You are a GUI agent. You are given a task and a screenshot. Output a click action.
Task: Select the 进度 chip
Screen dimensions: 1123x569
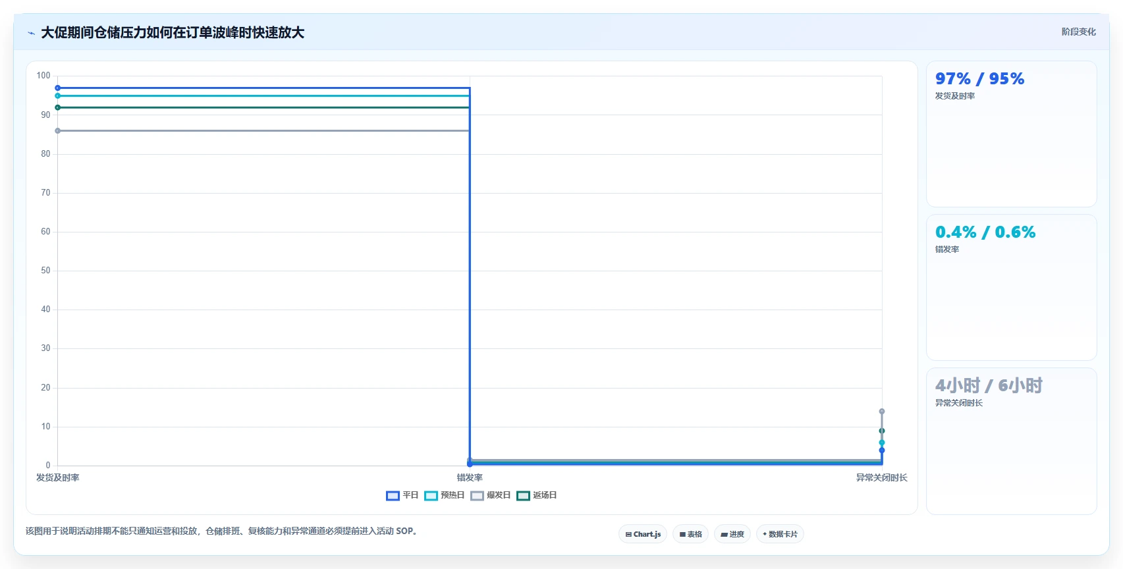[732, 534]
